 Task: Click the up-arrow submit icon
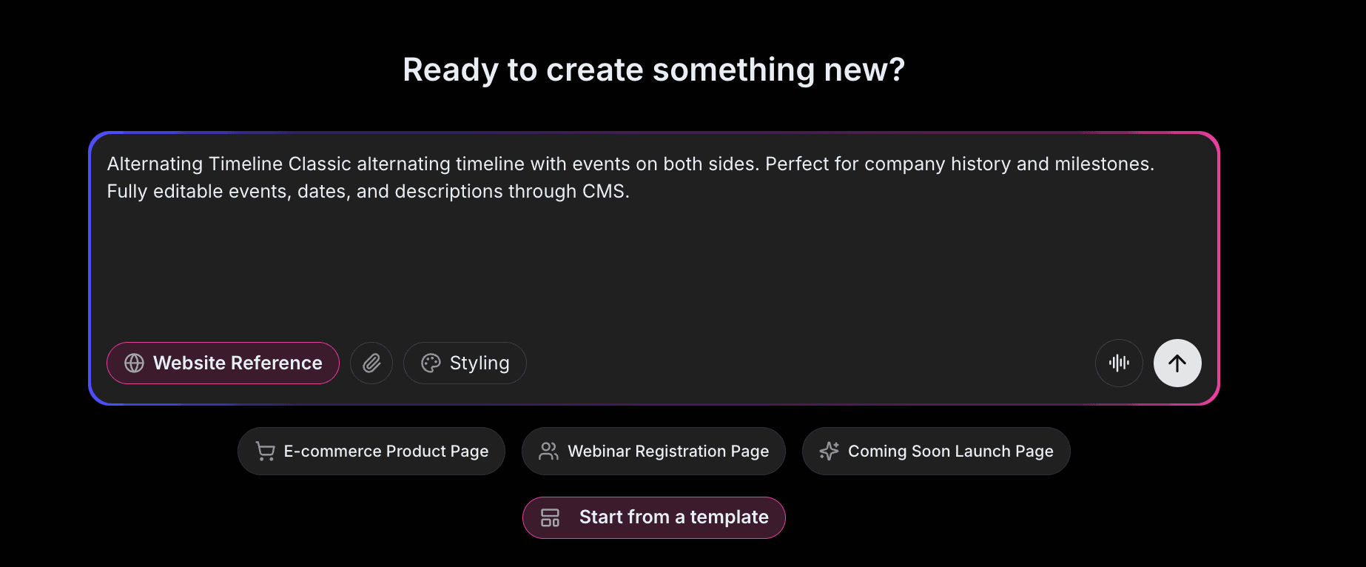(1177, 363)
